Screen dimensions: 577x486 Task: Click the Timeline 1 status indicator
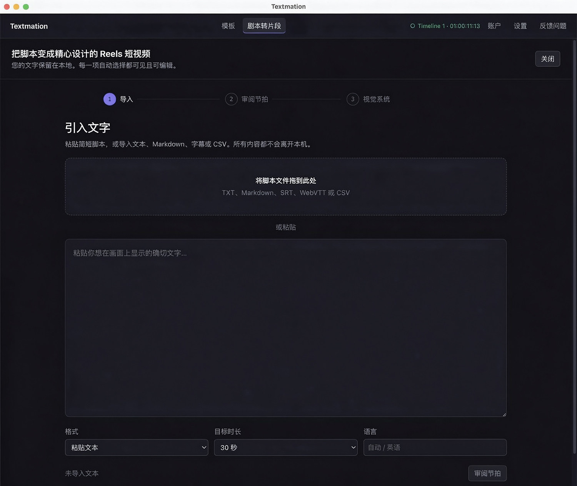445,26
